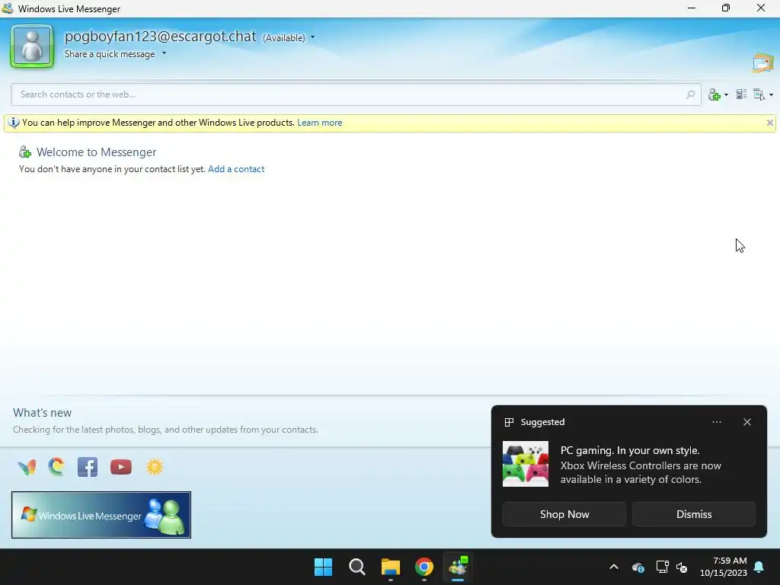Close the yellow improve Messenger banner

[x=769, y=123]
